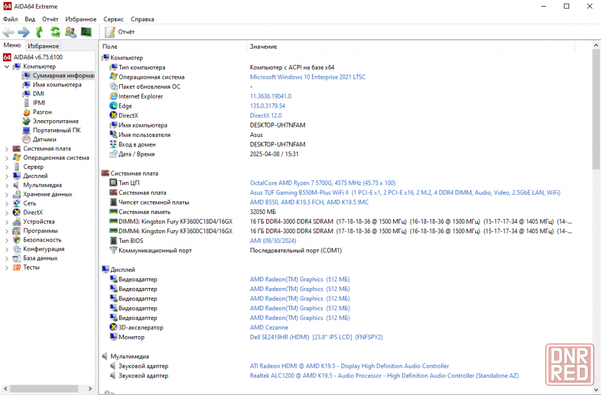Open the Отчёт menu
The image size is (601, 395).
click(50, 19)
